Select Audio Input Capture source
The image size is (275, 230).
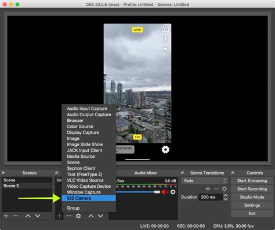pyautogui.click(x=89, y=109)
